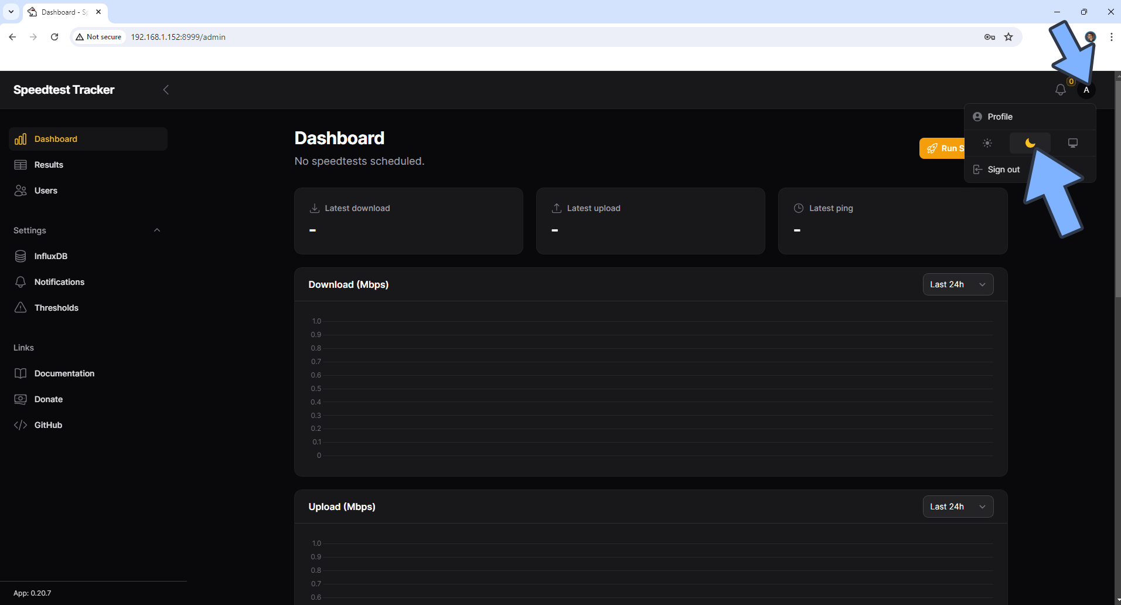Click the Notifications bell icon in sidebar

click(x=21, y=282)
